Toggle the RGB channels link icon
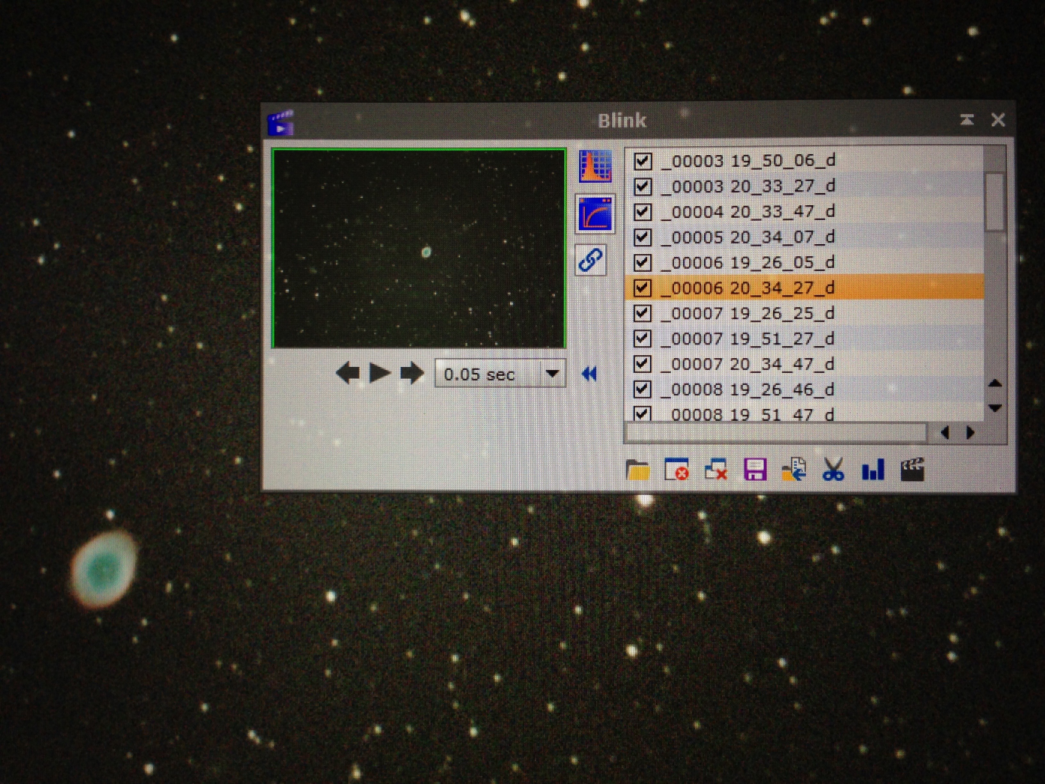This screenshot has width=1045, height=784. coord(590,259)
